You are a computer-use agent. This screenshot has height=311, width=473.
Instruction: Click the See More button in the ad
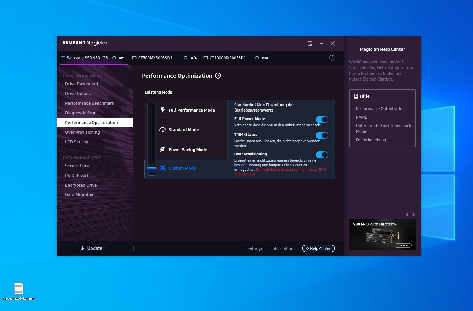(403, 245)
